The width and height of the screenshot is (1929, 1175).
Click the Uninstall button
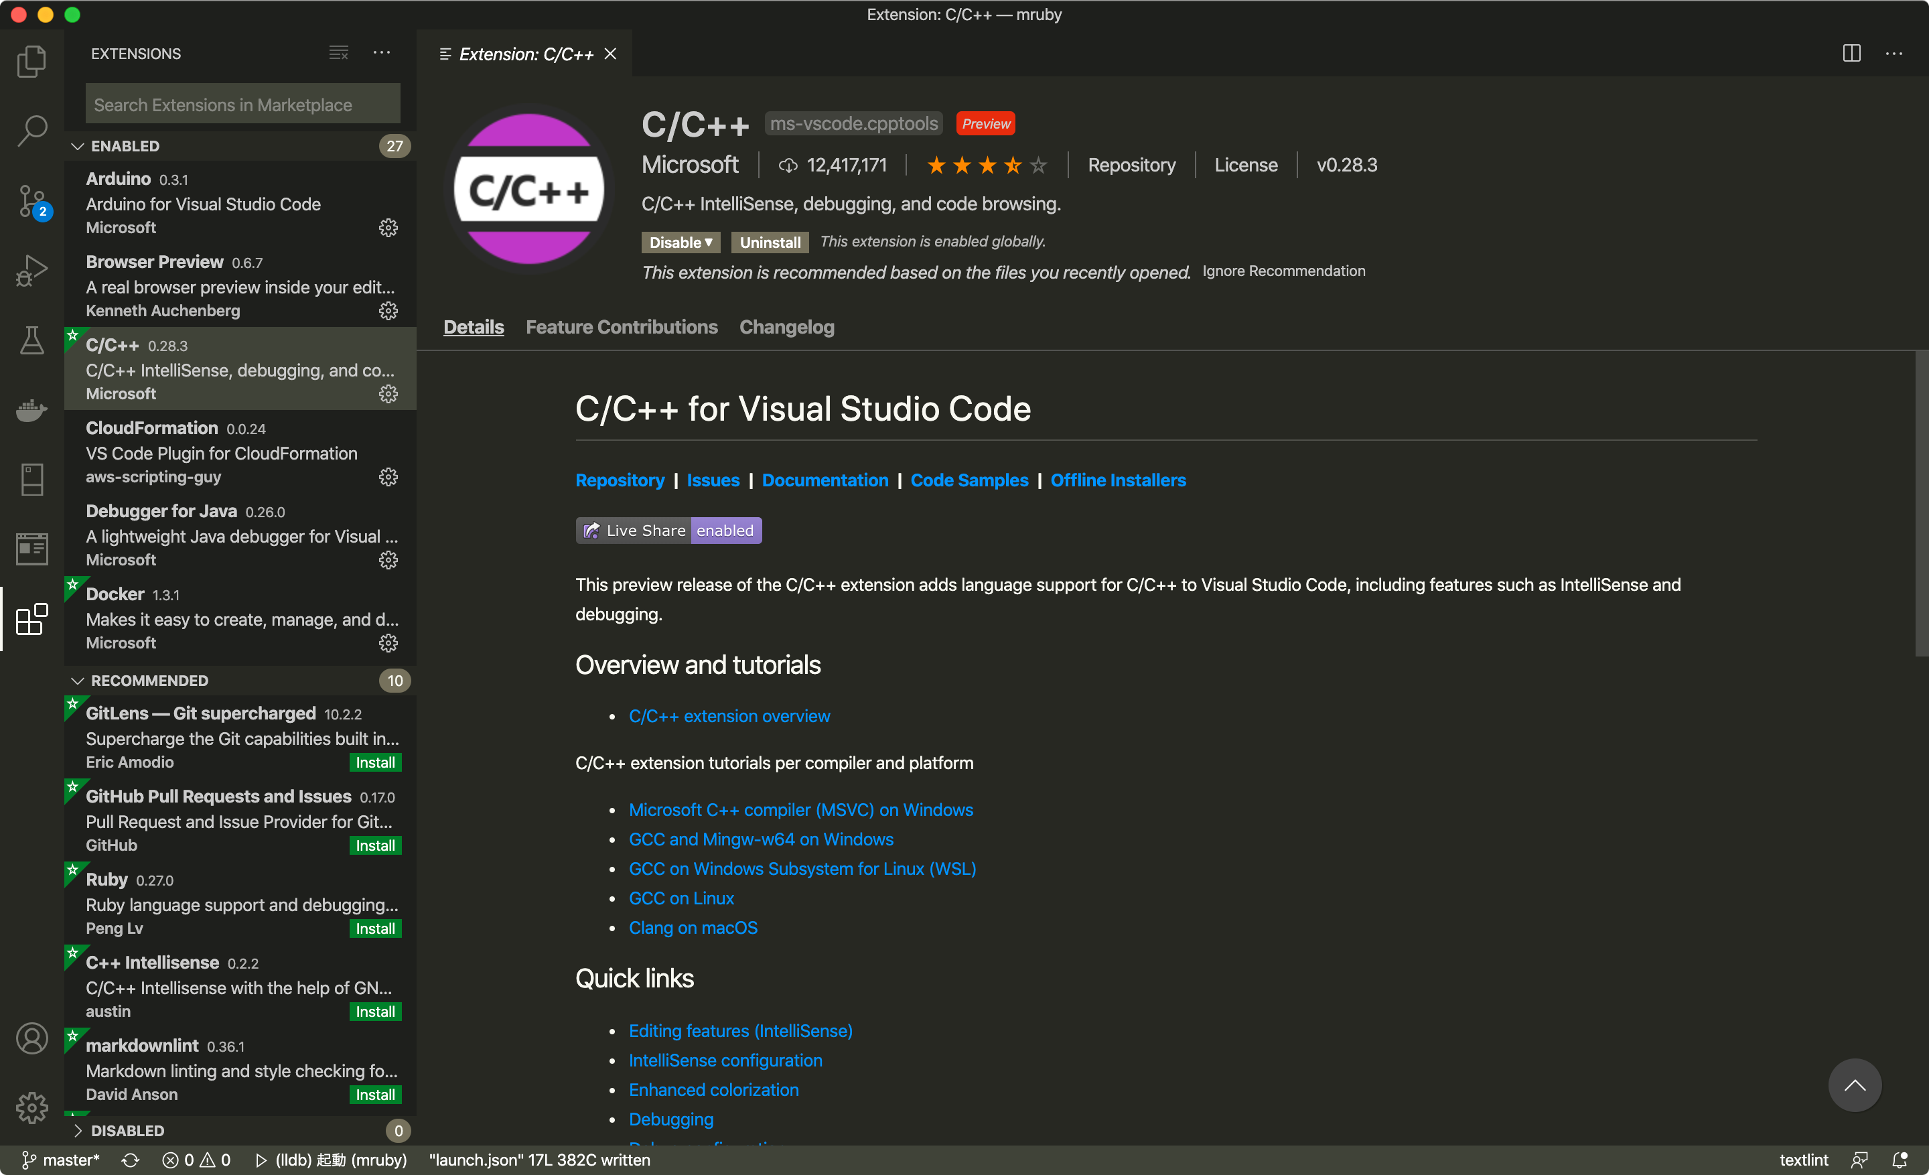[x=769, y=242]
